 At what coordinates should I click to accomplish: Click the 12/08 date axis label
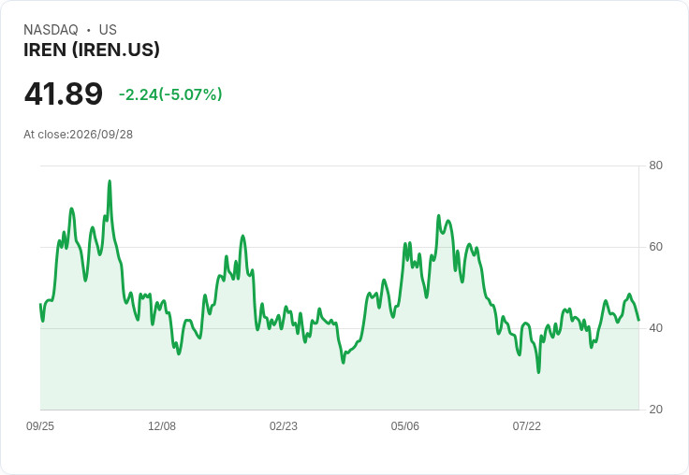click(x=162, y=425)
